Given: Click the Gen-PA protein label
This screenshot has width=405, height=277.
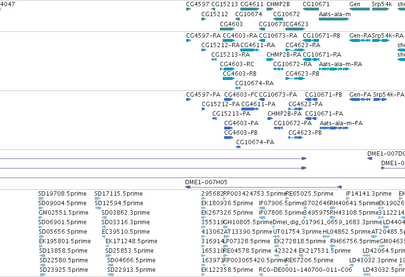Looking at the screenshot, I should click(360, 95).
